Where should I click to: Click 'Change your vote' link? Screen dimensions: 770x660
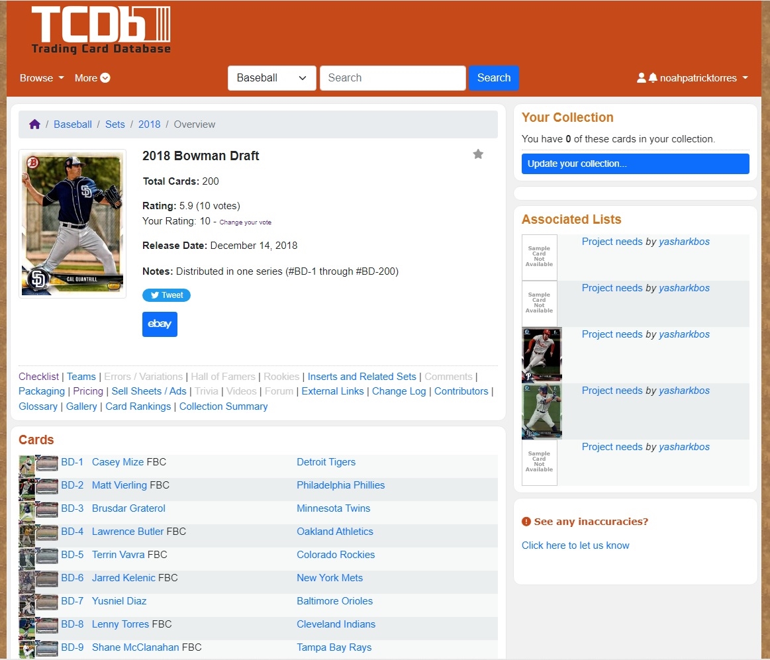[245, 222]
